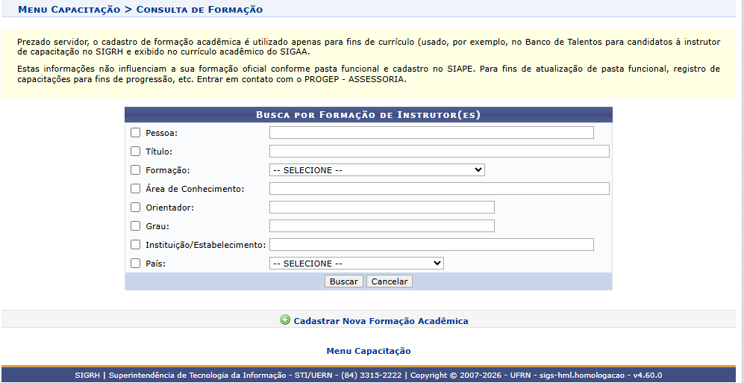
Task: Open the Formação SELECIONE dropdown
Action: pyautogui.click(x=377, y=170)
